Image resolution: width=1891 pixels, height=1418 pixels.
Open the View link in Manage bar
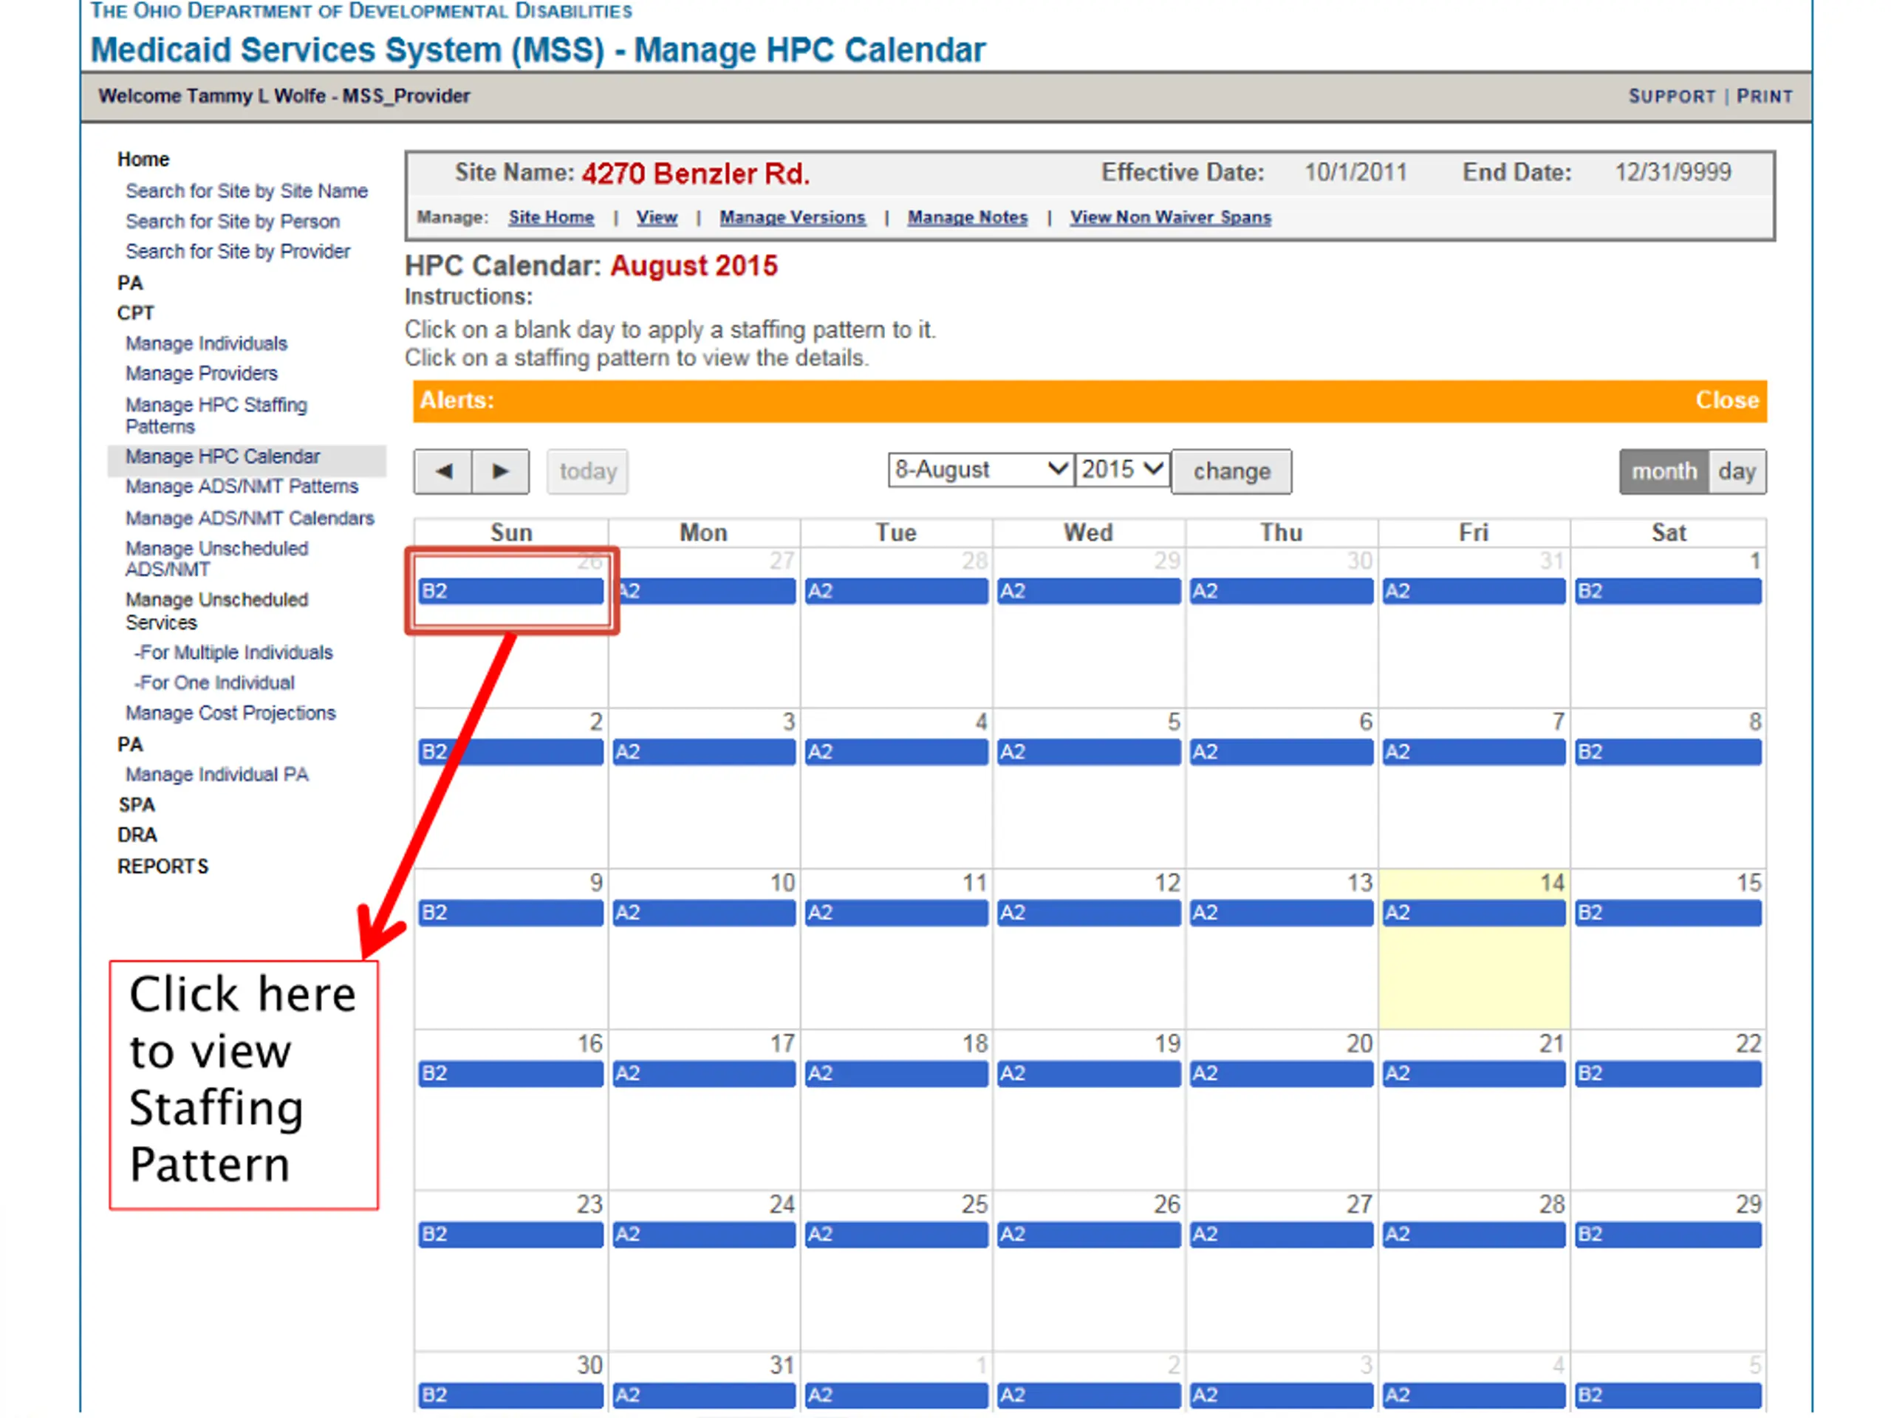[657, 217]
